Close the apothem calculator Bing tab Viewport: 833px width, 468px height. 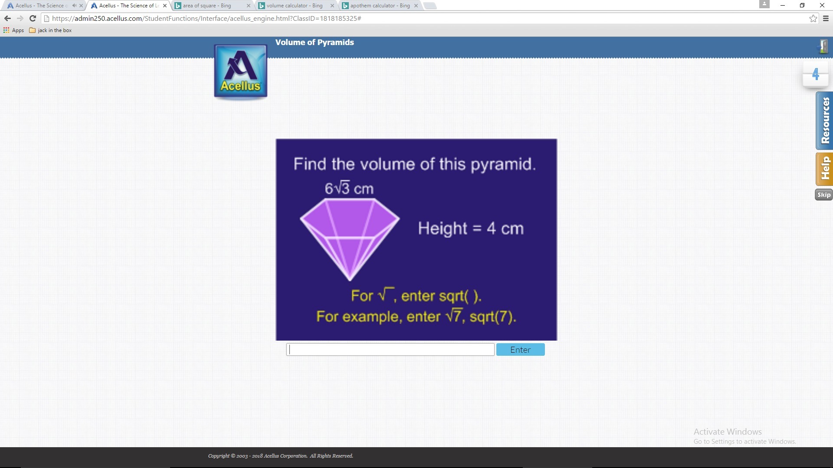[416, 6]
